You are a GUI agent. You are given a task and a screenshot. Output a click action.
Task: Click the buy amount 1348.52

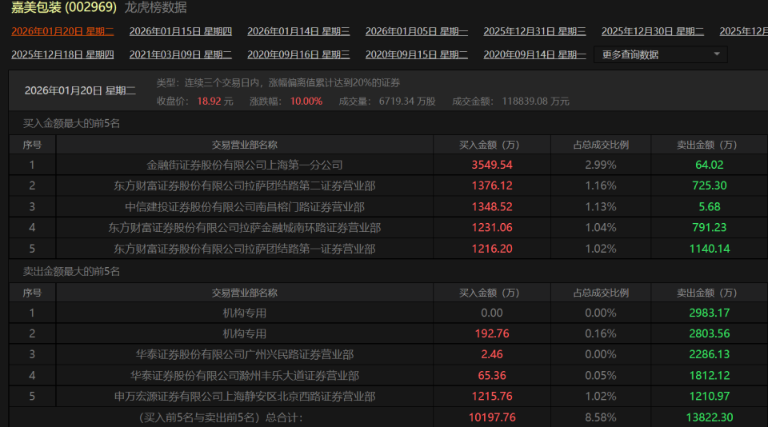pyautogui.click(x=492, y=207)
